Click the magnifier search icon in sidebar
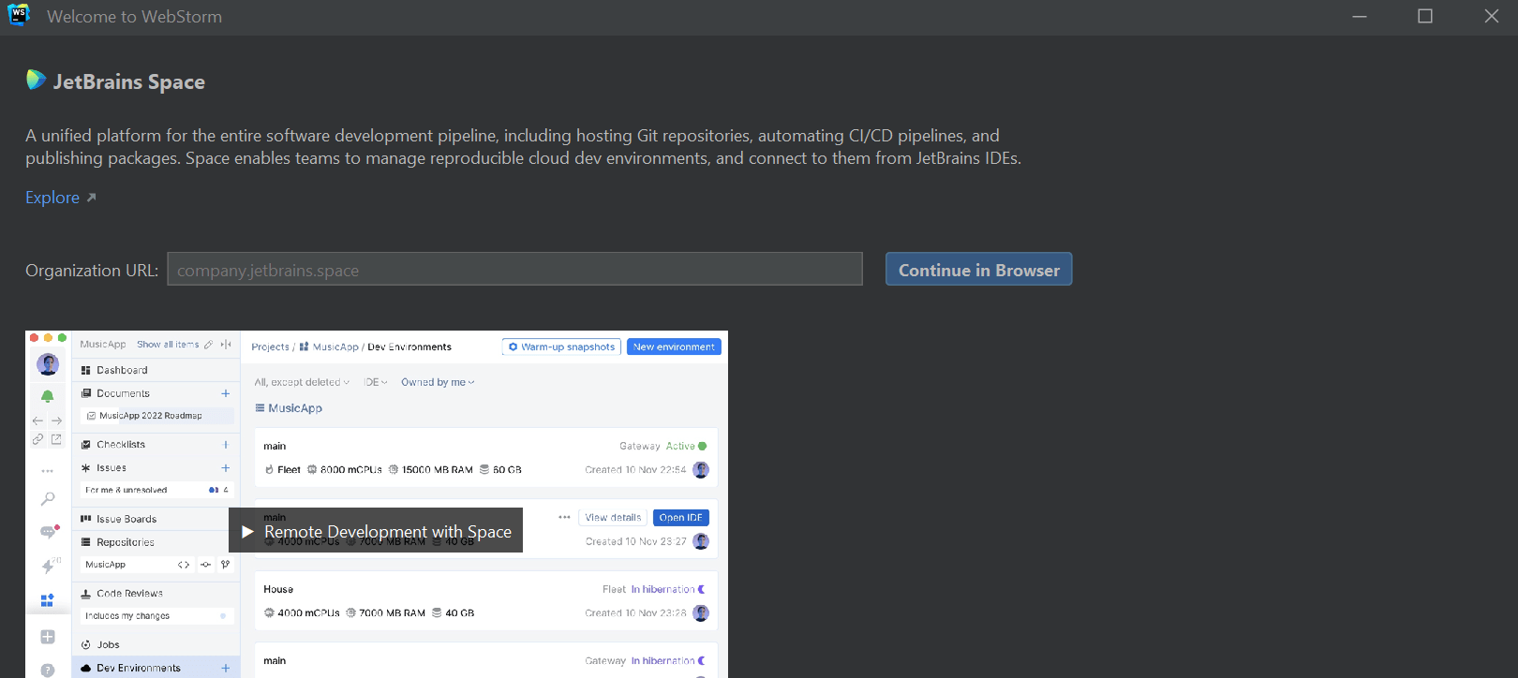The image size is (1518, 678). [x=48, y=499]
